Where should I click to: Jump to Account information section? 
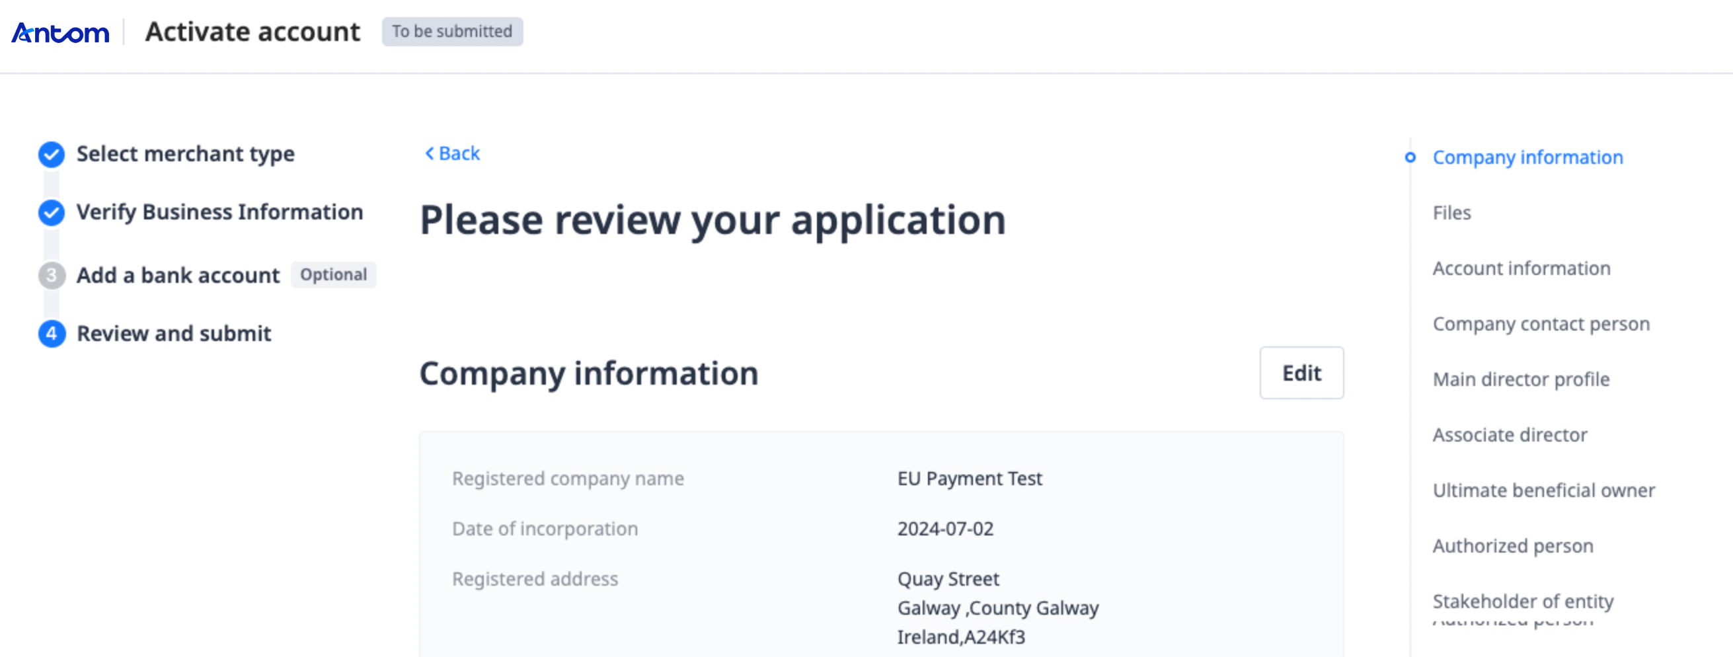(1521, 269)
